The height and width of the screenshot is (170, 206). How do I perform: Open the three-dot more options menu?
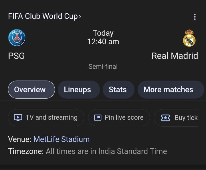click(195, 17)
